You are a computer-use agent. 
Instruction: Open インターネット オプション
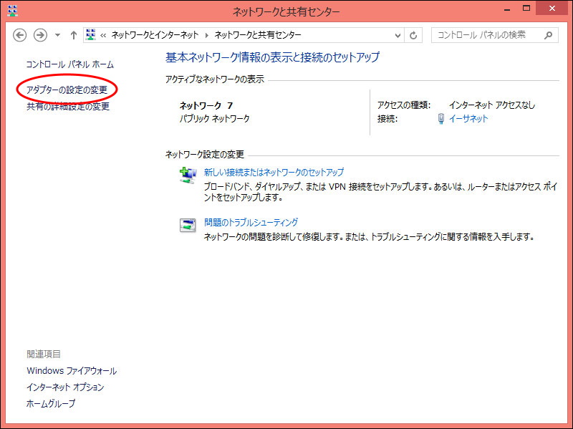tap(65, 387)
